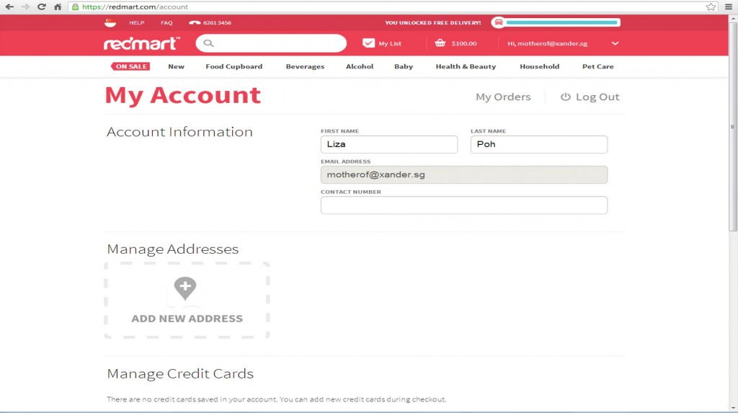
Task: Open the browser hamburger menu
Action: (729, 6)
